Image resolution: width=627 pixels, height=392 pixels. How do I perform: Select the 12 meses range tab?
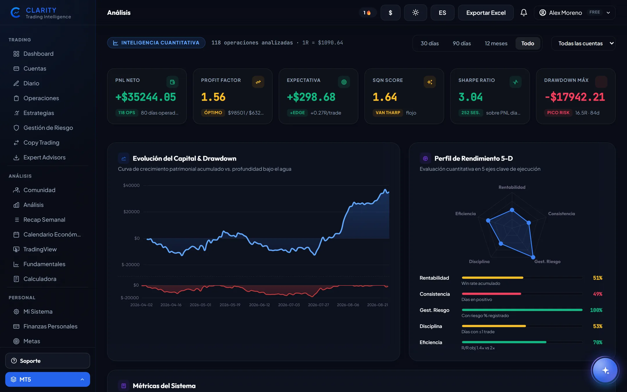[496, 43]
